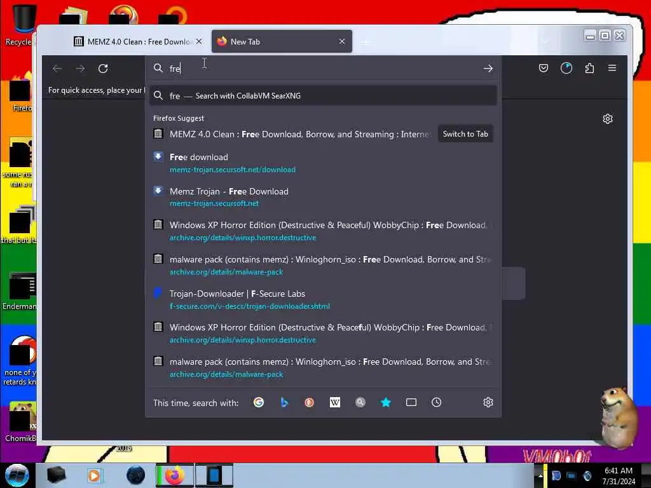
Task: Select second Windows XP Horror Edition suggestion
Action: (x=323, y=333)
